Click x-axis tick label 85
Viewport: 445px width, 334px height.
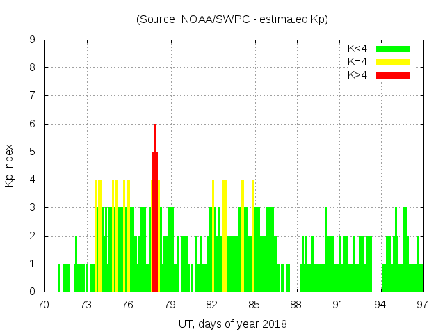254,304
